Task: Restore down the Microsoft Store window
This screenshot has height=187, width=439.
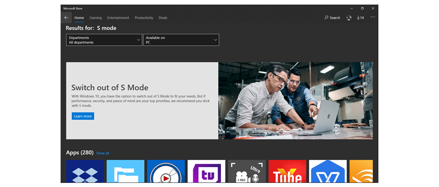Action: (362, 9)
